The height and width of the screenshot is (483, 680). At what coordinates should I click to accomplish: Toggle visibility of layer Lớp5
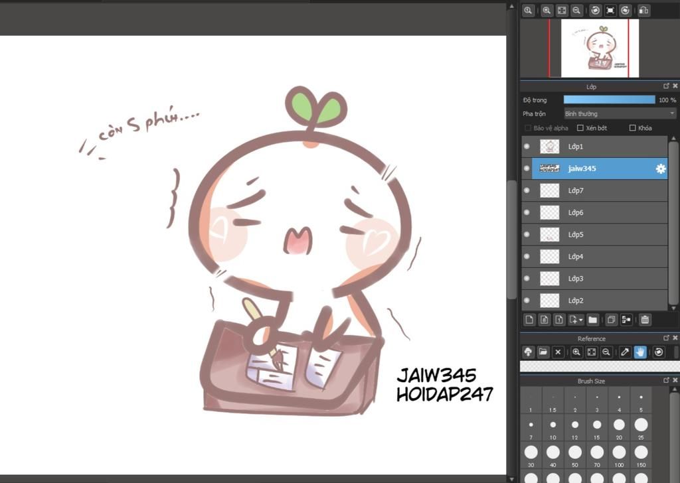[x=527, y=234]
